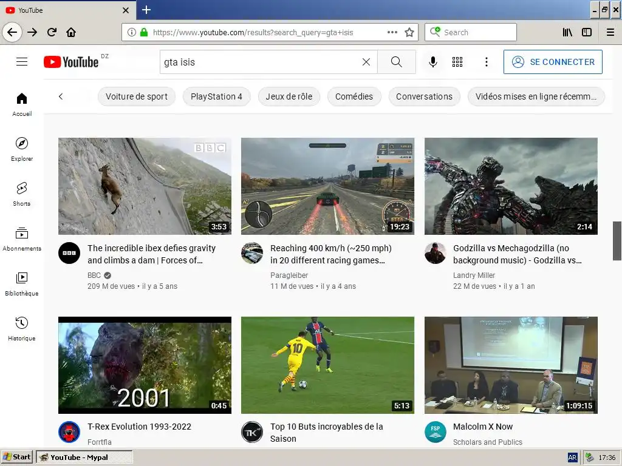Image resolution: width=622 pixels, height=466 pixels.
Task: Open 'The incredible ibex defies gravity' title
Action: tap(151, 254)
